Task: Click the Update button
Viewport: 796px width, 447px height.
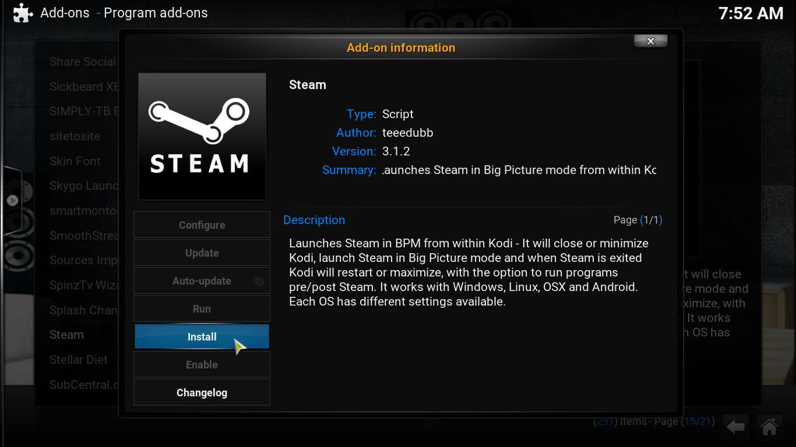Action: tap(202, 253)
